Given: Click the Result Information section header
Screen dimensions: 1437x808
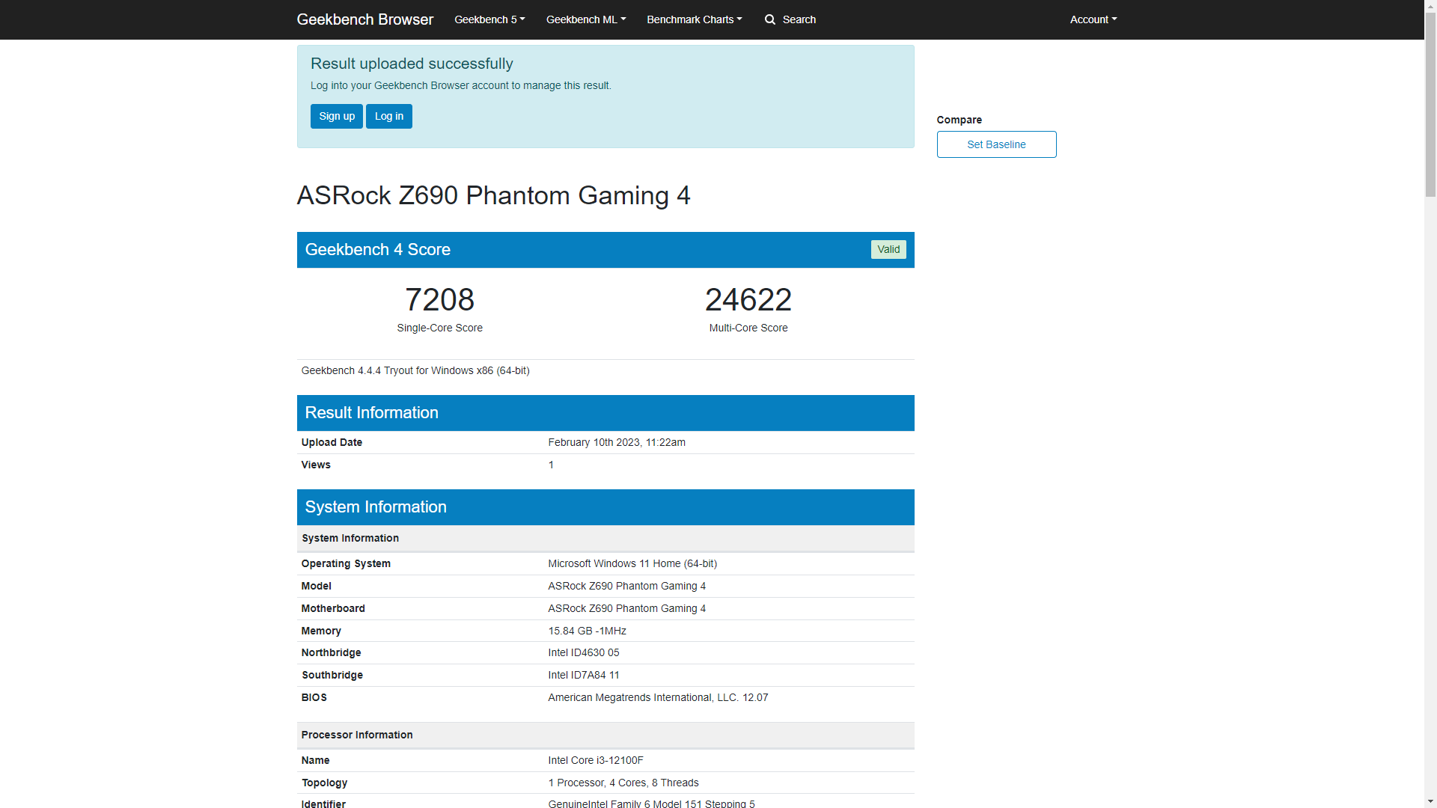Looking at the screenshot, I should pyautogui.click(x=605, y=413).
